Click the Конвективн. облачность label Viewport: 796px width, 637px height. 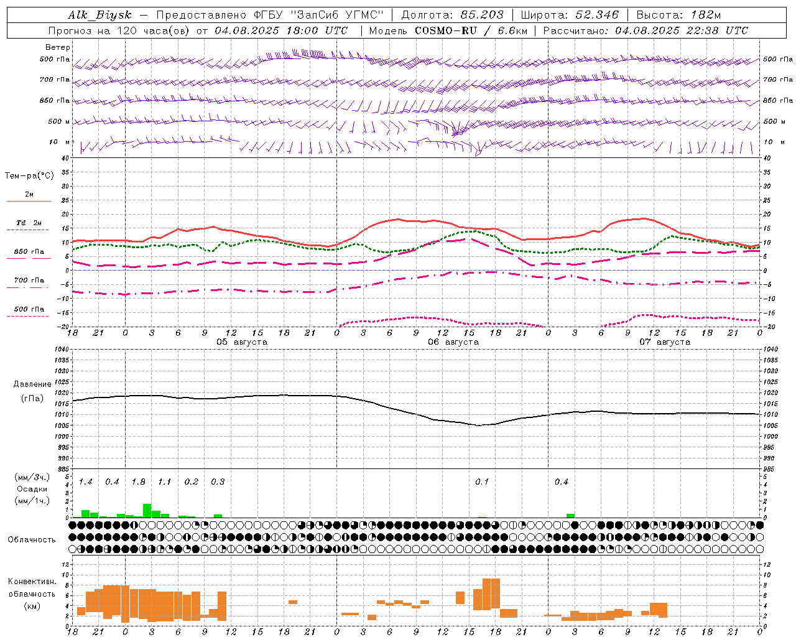(32, 588)
